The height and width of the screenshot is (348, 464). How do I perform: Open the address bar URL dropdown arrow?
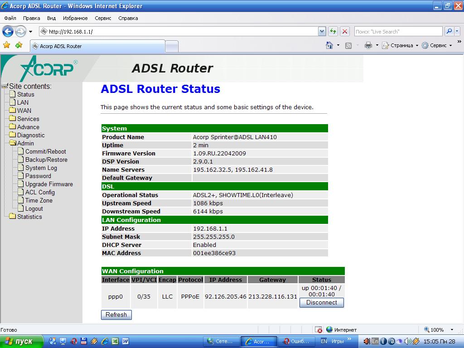[322, 31]
